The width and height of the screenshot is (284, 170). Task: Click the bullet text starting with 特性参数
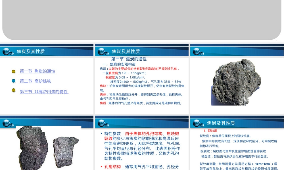143,146
